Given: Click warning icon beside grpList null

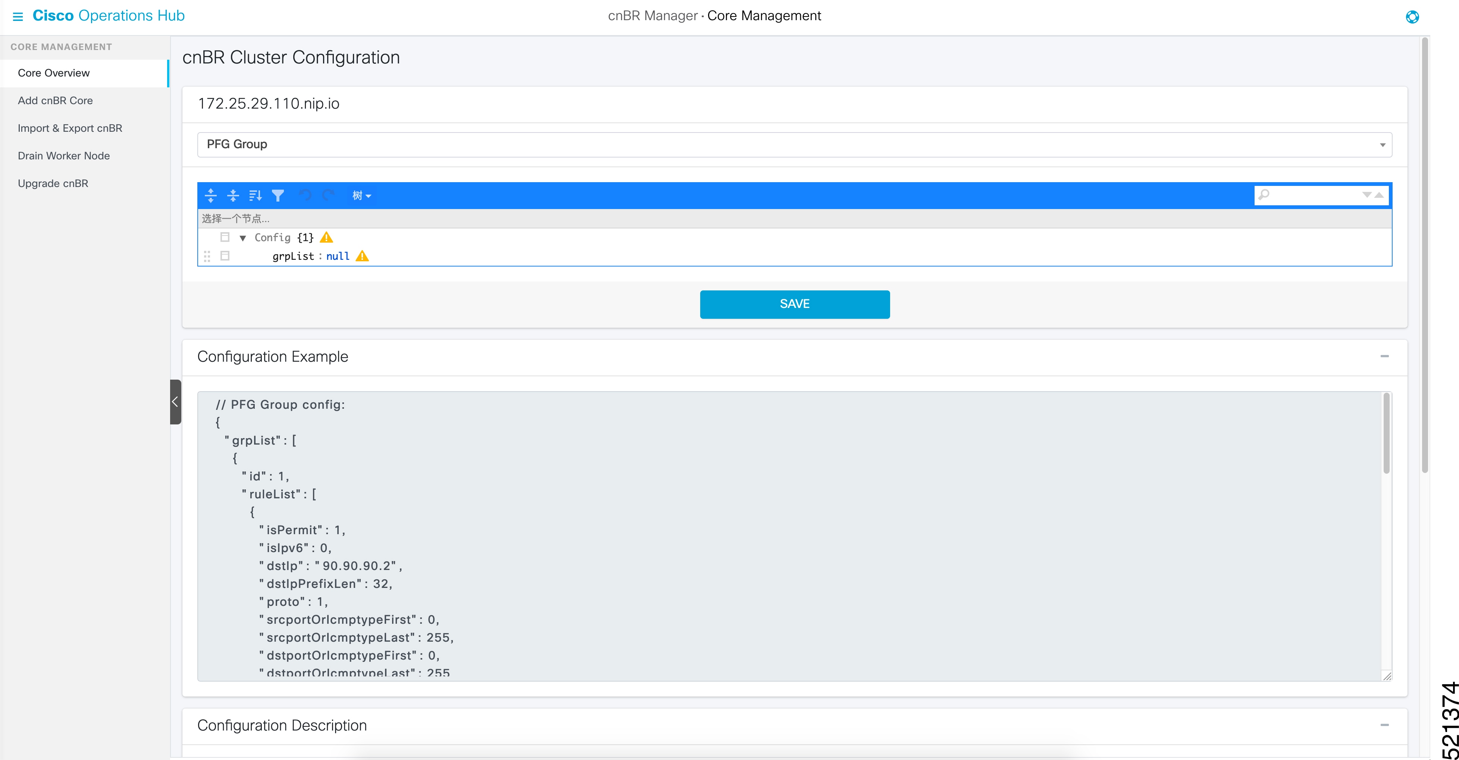Looking at the screenshot, I should coord(363,256).
